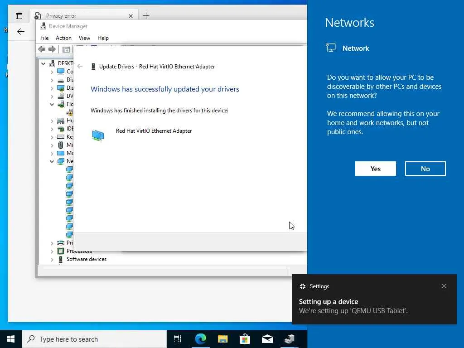464x348 pixels.
Task: Click the Red Hat VirtIO Ethernet Adapter icon
Action: click(x=98, y=135)
